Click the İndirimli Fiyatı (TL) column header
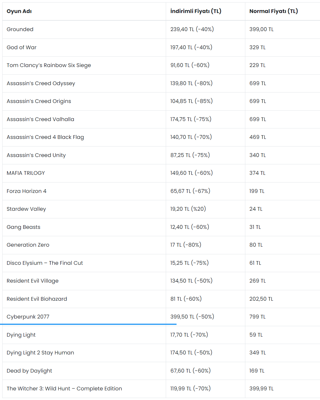This screenshot has height=400, width=320. point(196,11)
